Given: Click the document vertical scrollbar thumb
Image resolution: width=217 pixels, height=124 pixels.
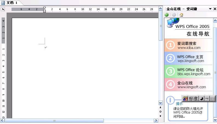Looking at the screenshot, I should click(161, 26).
